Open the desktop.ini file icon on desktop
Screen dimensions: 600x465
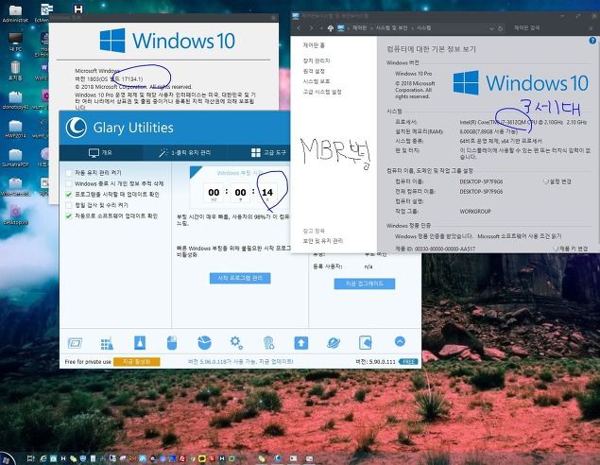click(x=15, y=215)
